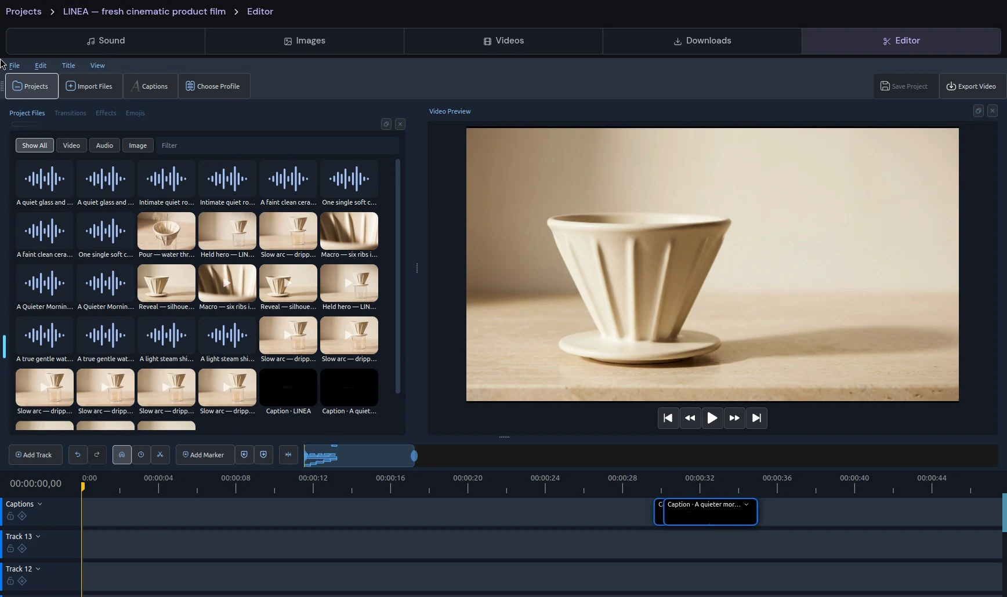
Task: Play the video preview
Action: (712, 418)
